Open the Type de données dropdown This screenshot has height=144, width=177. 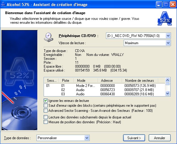coord(87,138)
